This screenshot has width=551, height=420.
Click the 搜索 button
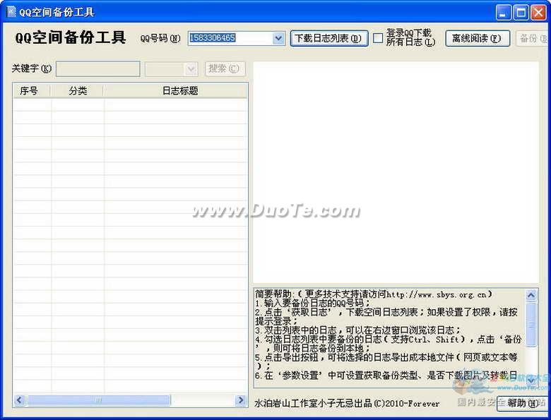(x=225, y=68)
